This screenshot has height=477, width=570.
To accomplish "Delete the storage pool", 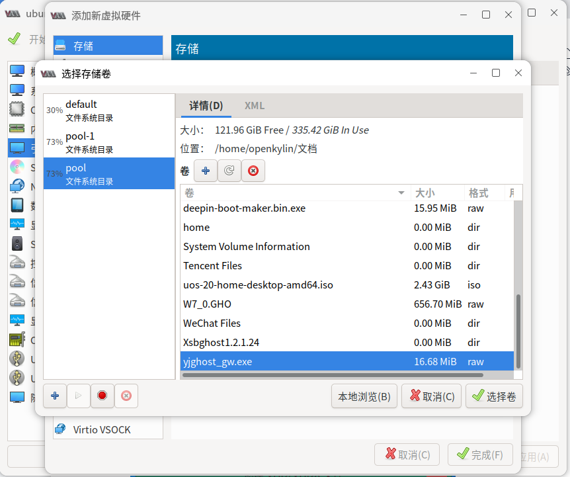I will click(x=126, y=396).
